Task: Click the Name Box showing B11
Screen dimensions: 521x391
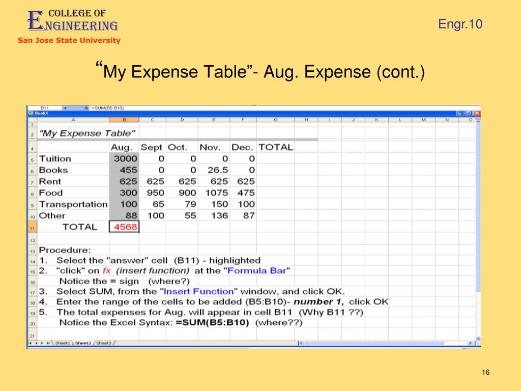Action: (x=45, y=108)
